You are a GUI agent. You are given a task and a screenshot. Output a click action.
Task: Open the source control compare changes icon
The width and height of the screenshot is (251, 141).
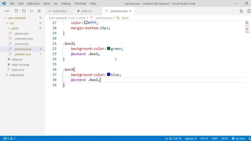point(241,11)
